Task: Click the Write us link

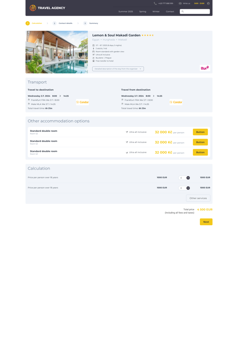Action: coord(187,3)
